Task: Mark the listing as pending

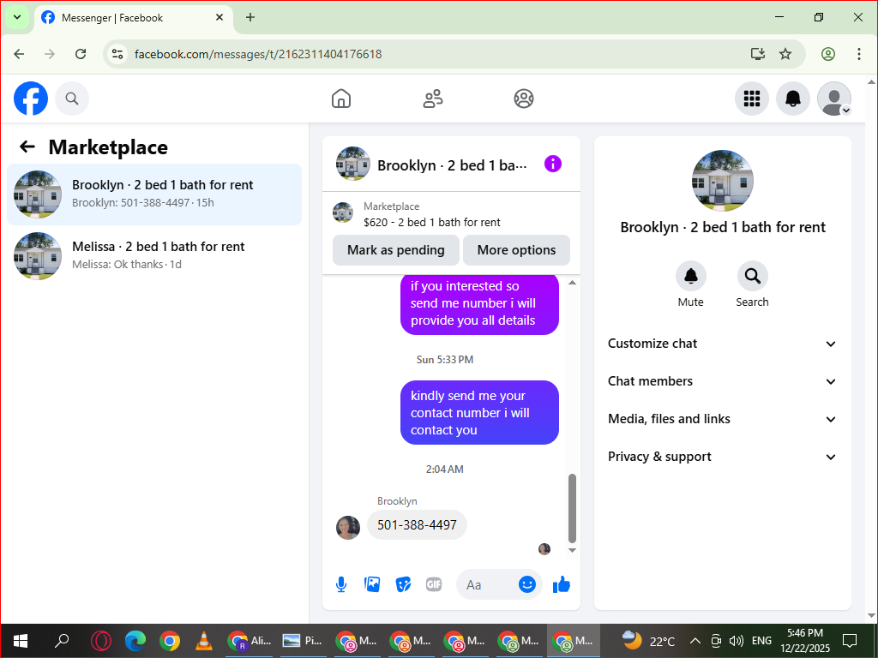Action: click(396, 250)
